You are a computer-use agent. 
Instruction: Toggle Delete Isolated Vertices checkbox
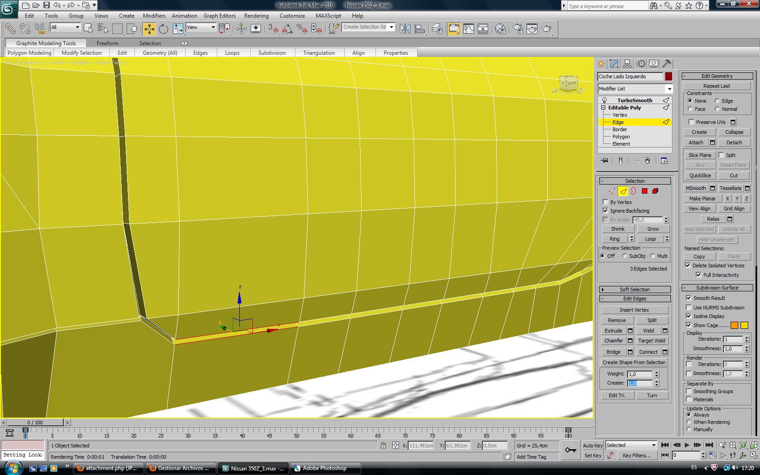688,266
